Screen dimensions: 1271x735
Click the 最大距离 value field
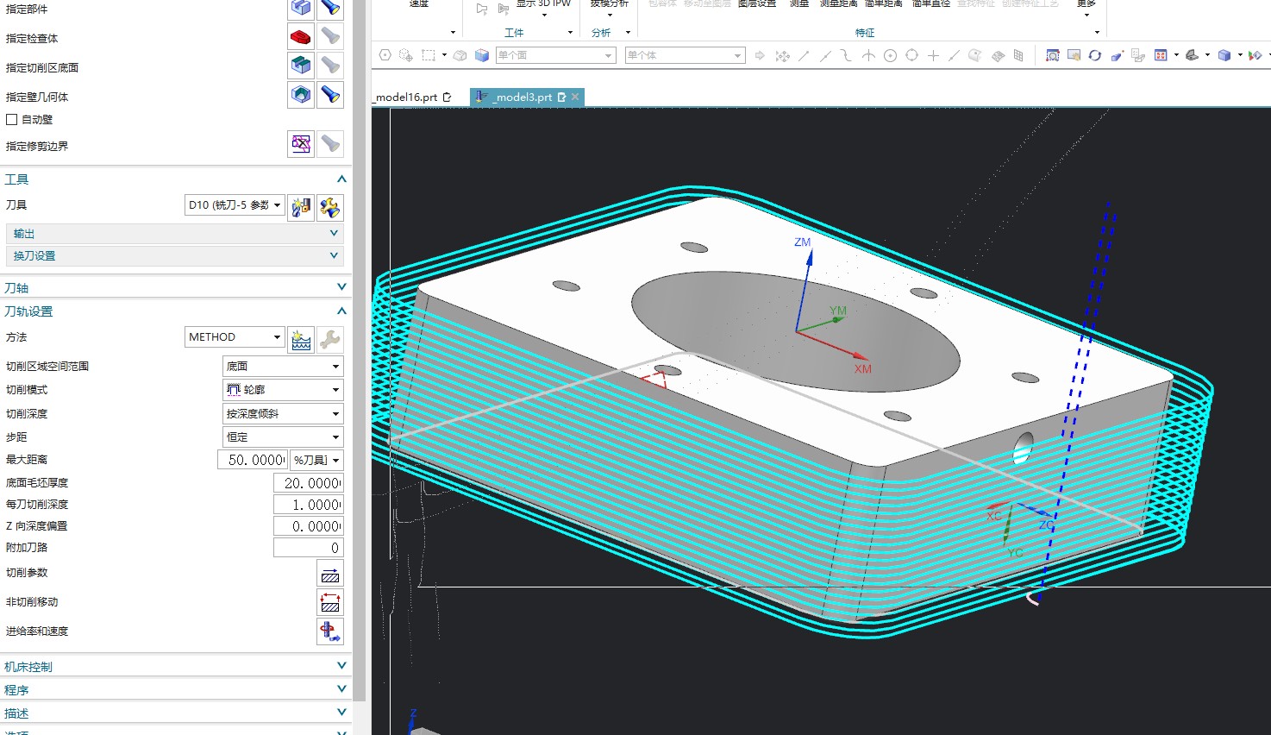click(x=253, y=461)
